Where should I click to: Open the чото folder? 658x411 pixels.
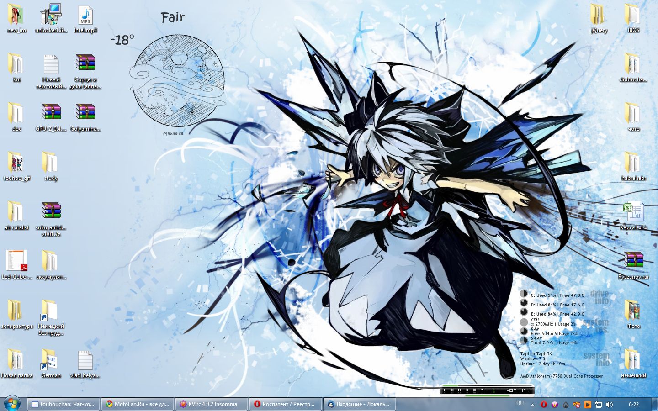(x=633, y=117)
